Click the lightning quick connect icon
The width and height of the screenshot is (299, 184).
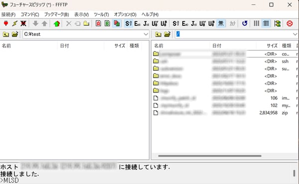[14, 23]
